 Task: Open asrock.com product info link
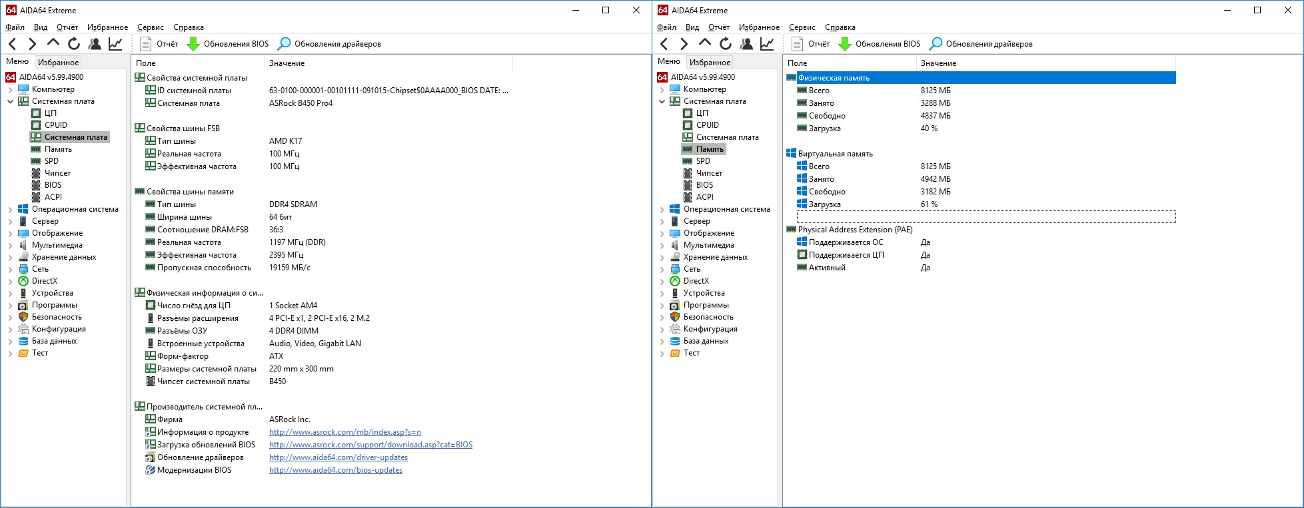tap(345, 432)
